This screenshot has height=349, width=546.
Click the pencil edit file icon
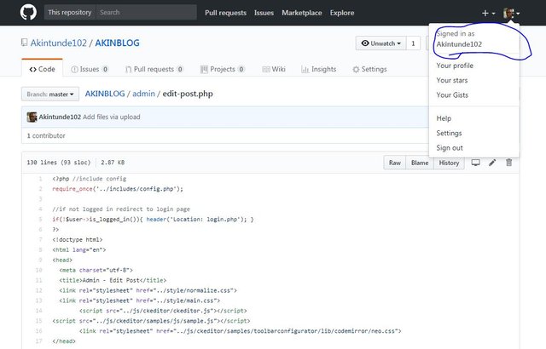[x=492, y=162]
